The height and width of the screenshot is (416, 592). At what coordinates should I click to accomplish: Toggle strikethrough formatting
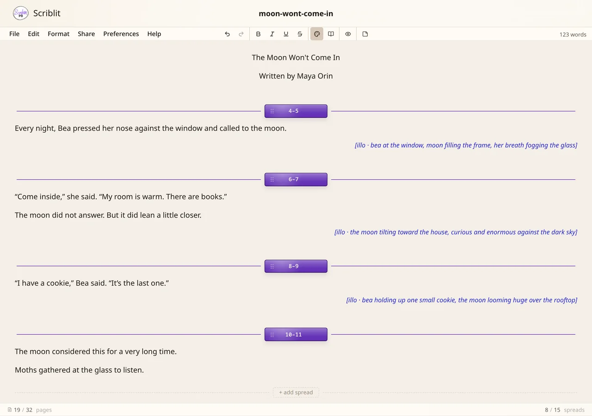click(300, 34)
